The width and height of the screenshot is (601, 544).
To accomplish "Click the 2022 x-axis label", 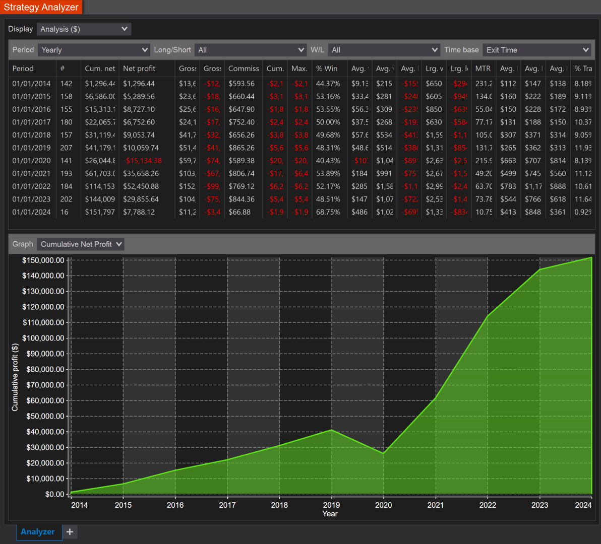I will coord(488,505).
